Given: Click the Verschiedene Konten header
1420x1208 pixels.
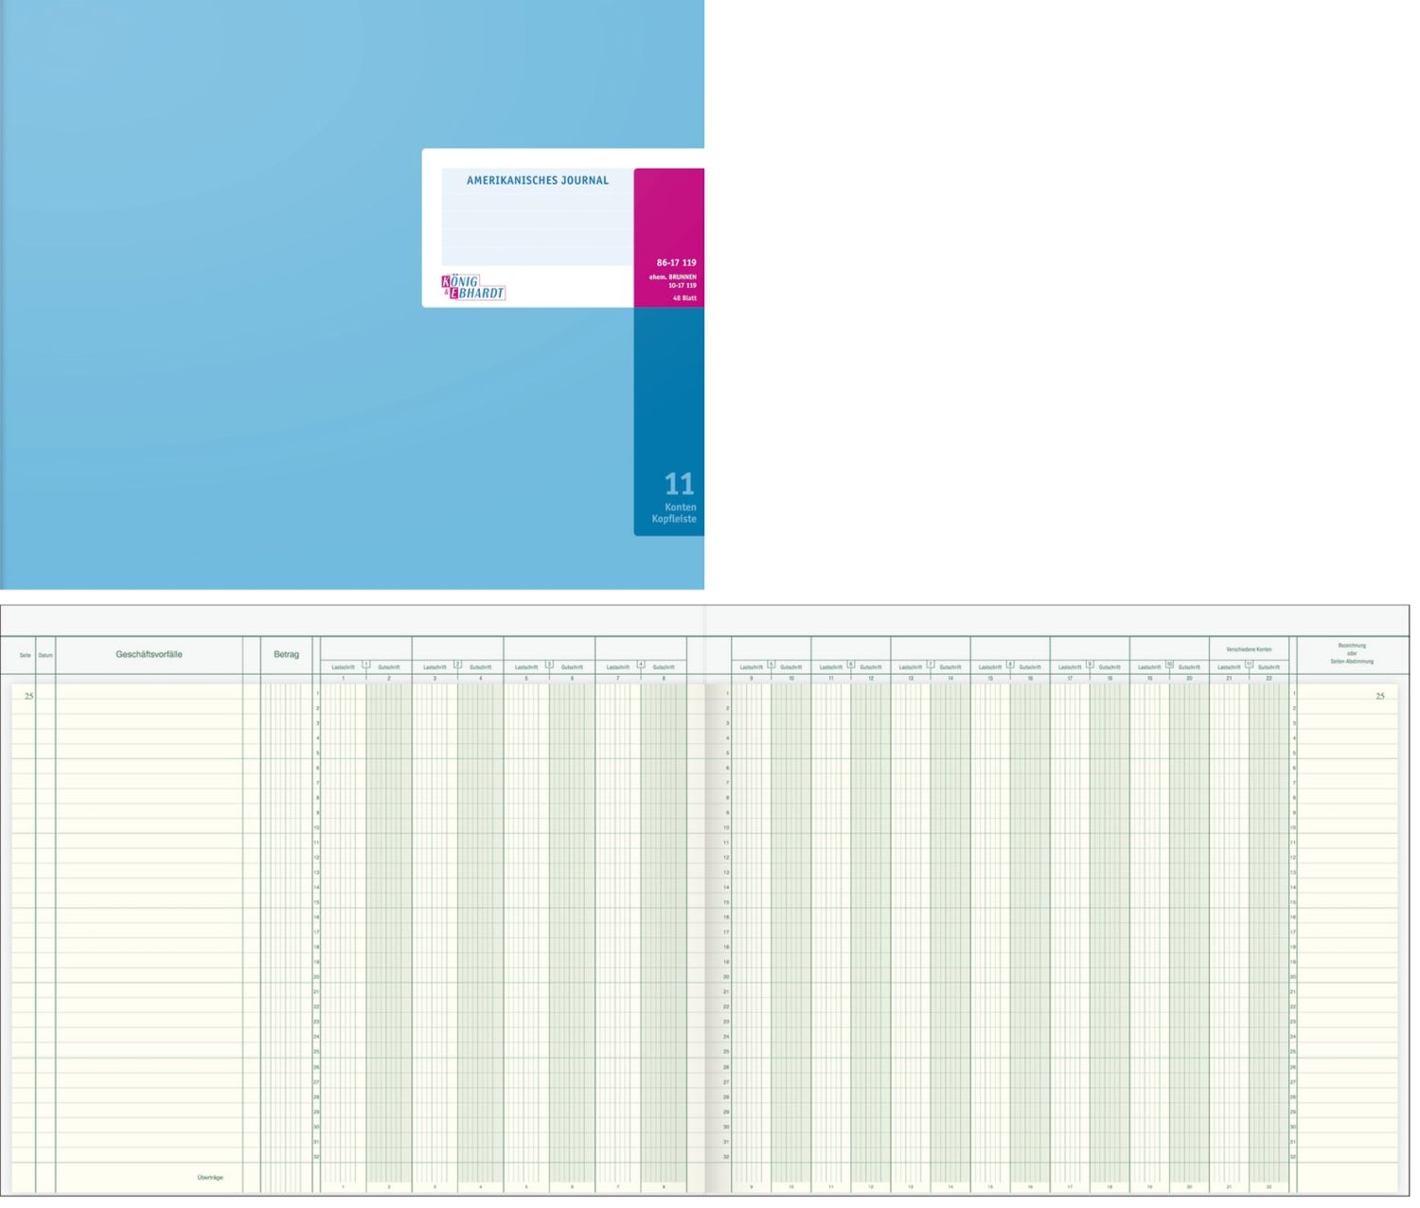Looking at the screenshot, I should click(1249, 649).
